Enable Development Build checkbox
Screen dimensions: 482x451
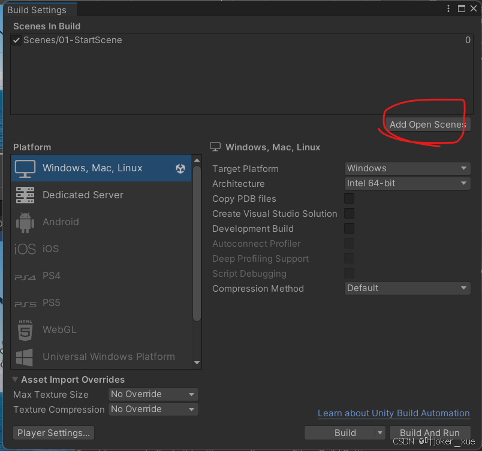click(x=349, y=228)
